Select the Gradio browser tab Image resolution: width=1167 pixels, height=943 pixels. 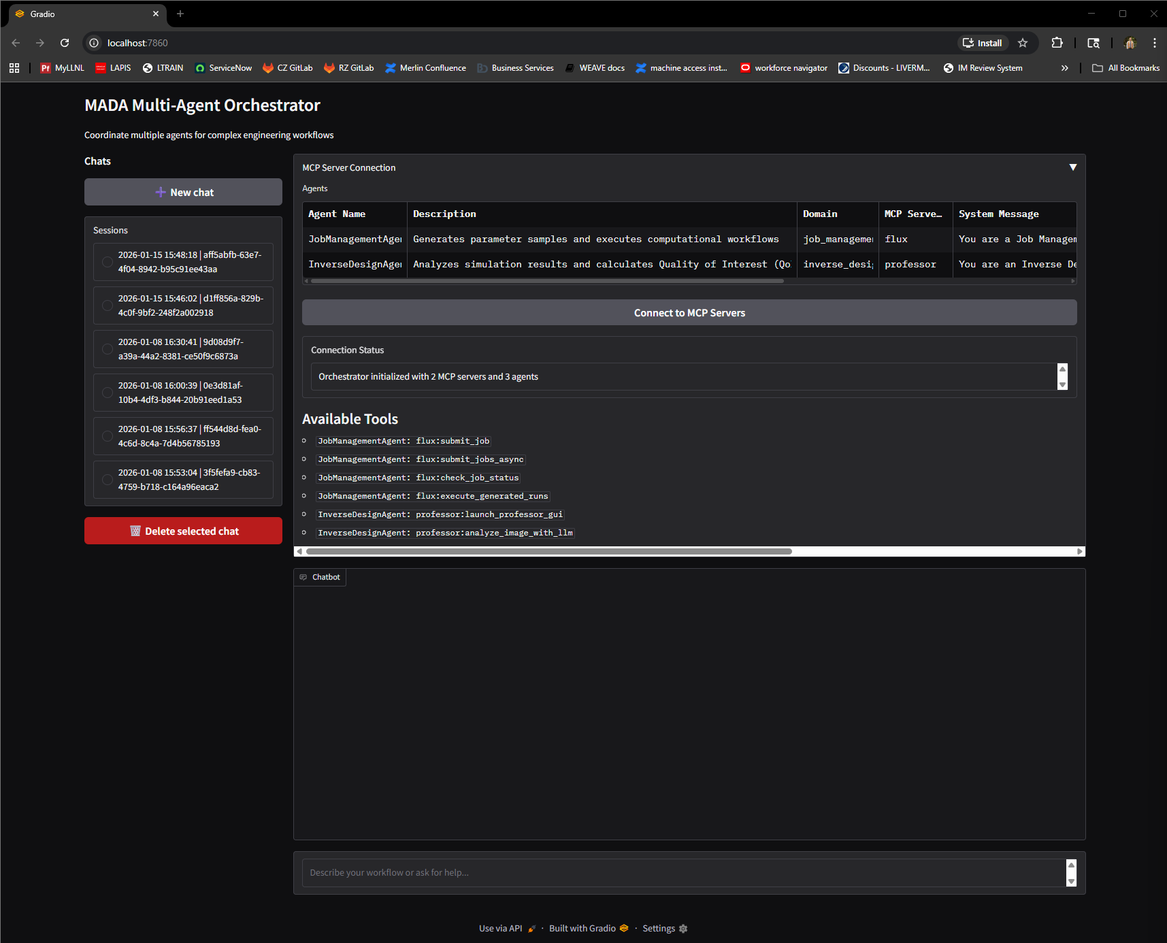[86, 14]
